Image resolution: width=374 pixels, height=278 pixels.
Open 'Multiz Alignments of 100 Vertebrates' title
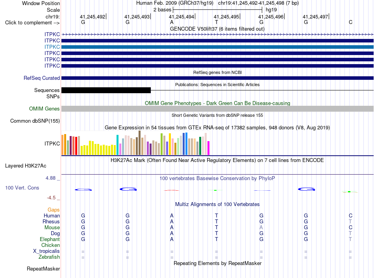tap(217, 204)
